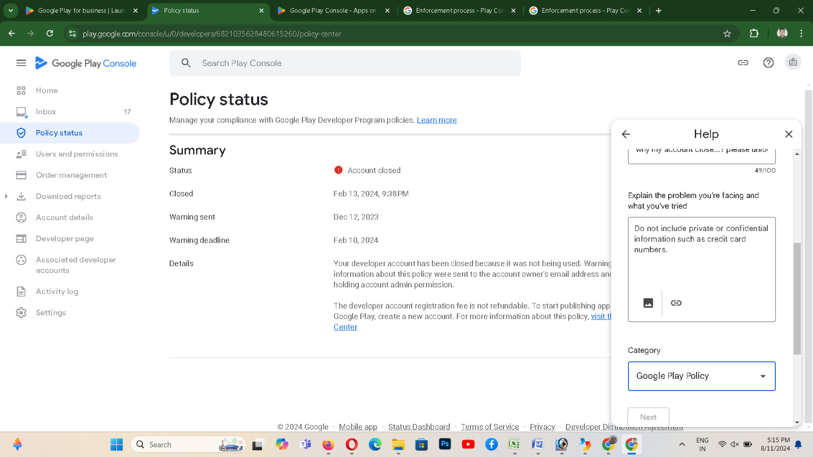Image resolution: width=813 pixels, height=457 pixels.
Task: Open the tab search dropdown arrow
Action: point(11,10)
